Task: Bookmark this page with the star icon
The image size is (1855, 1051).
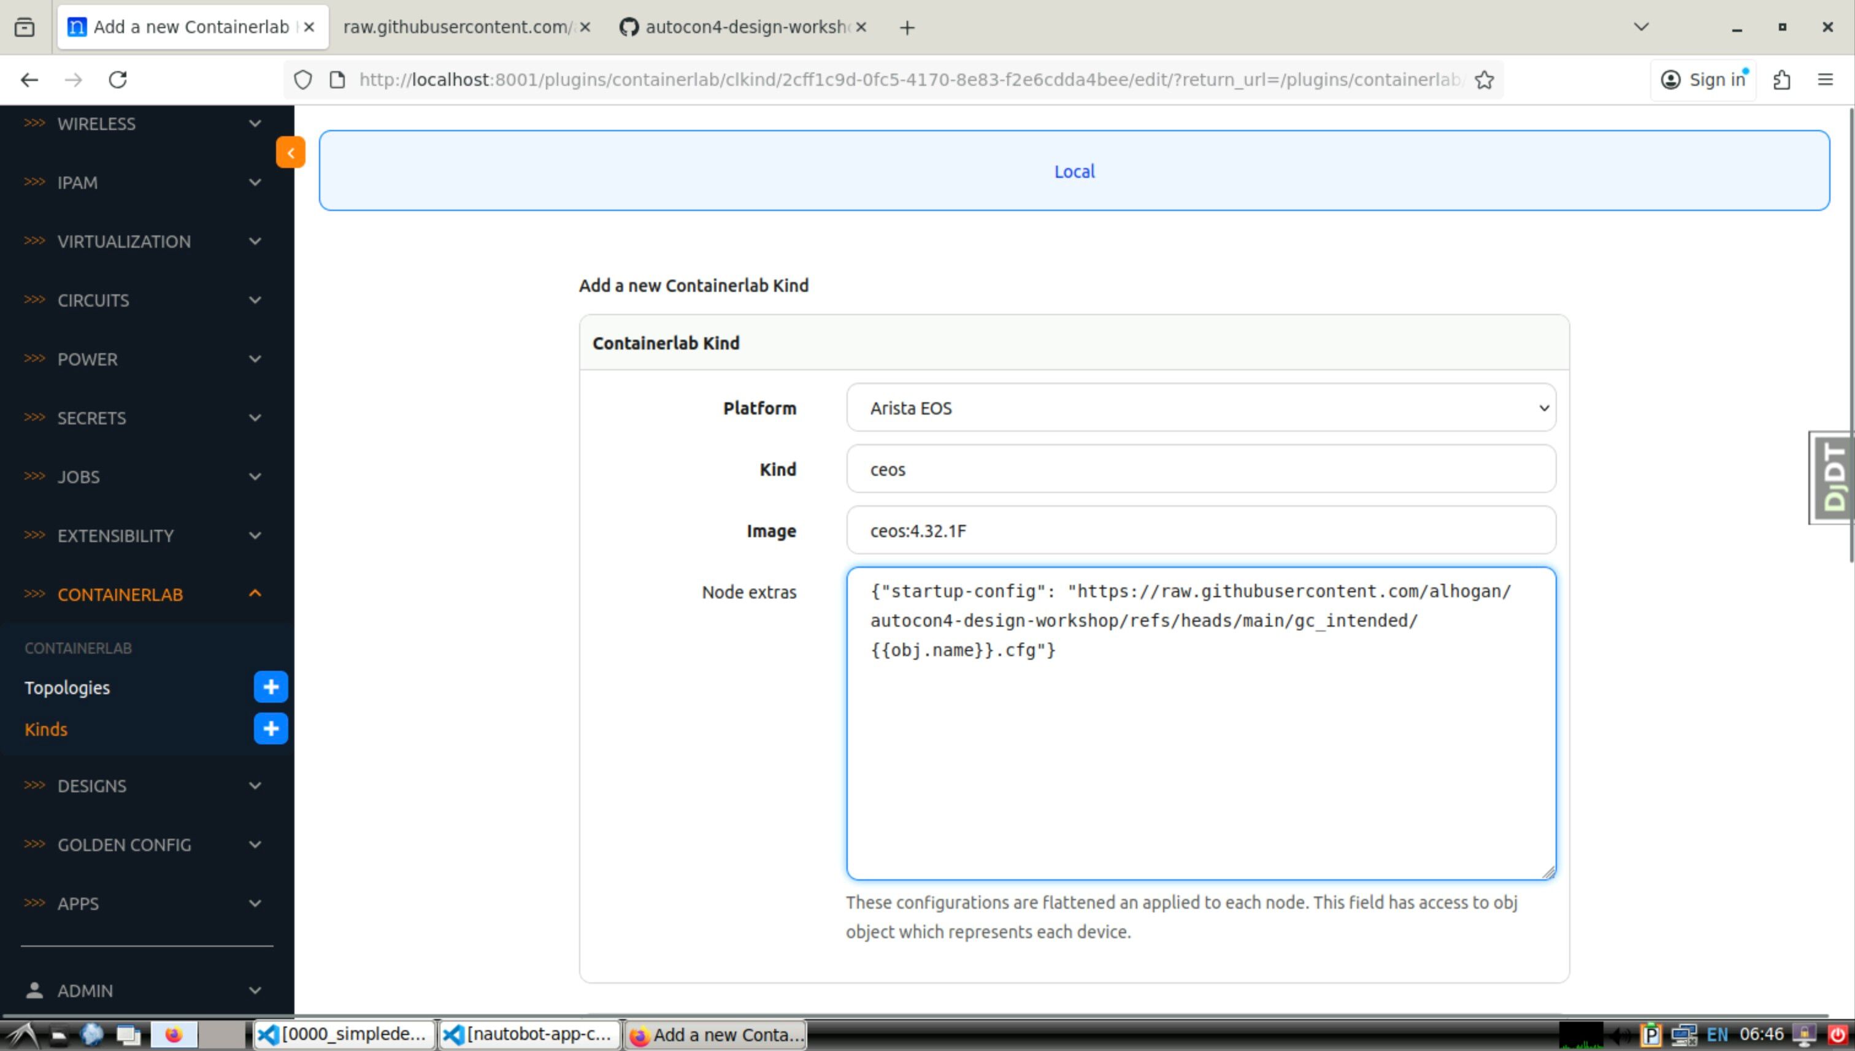Action: pyautogui.click(x=1484, y=79)
